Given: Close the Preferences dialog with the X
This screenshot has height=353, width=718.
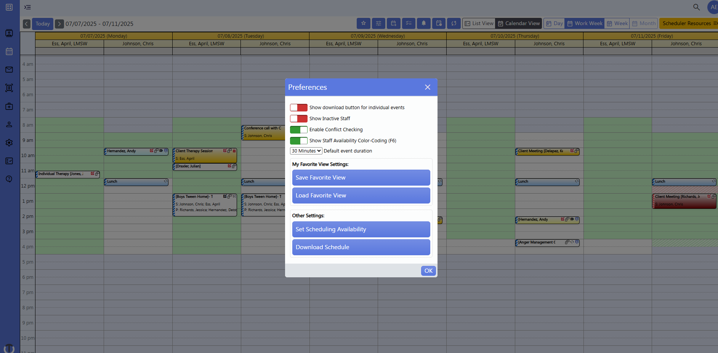Looking at the screenshot, I should [x=428, y=87].
